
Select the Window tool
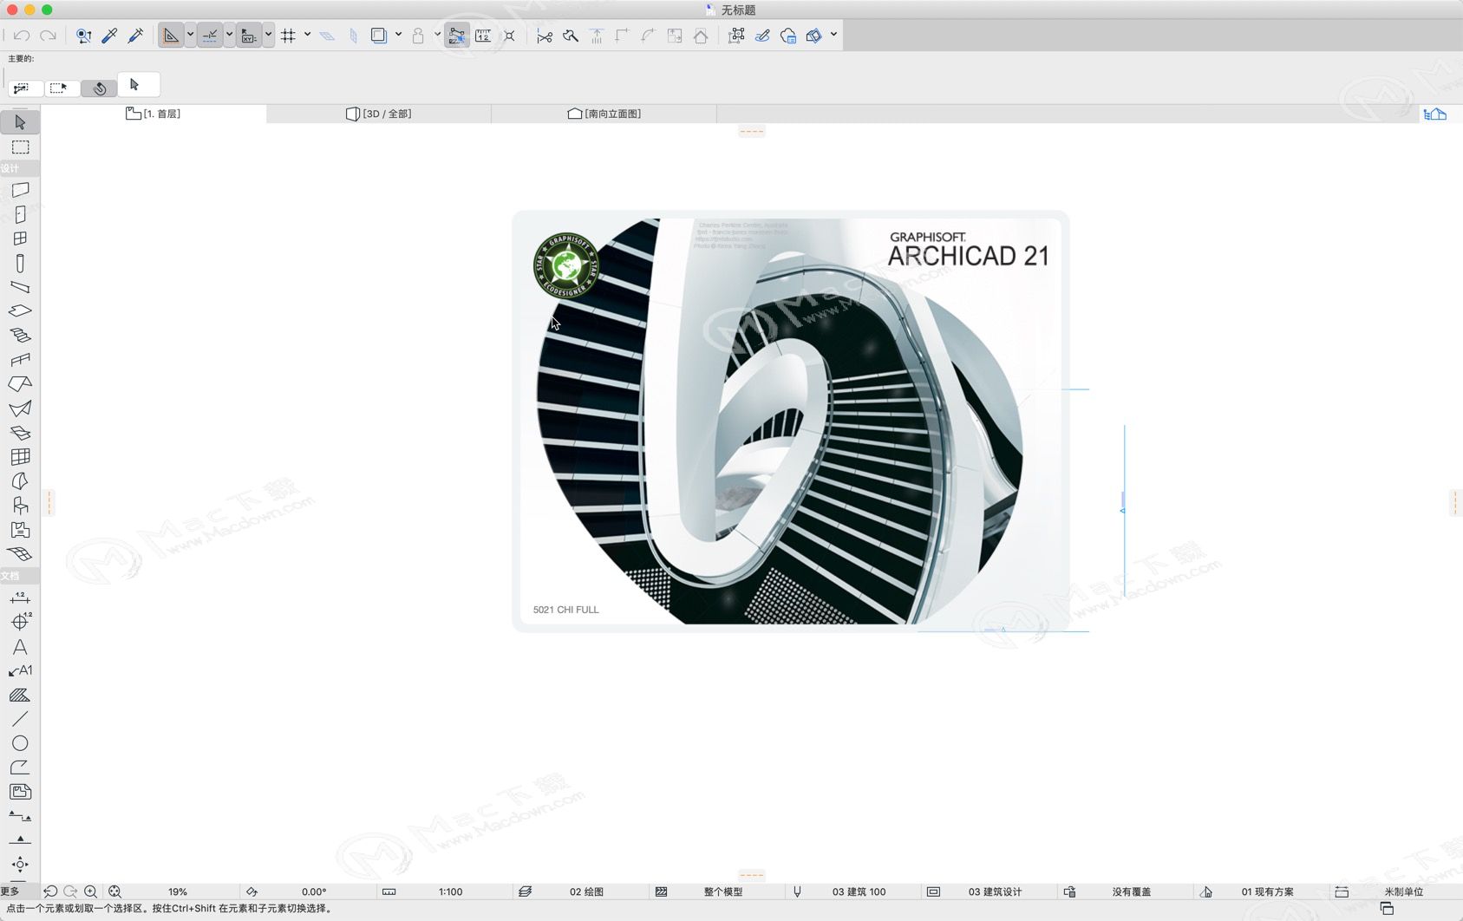coord(20,238)
